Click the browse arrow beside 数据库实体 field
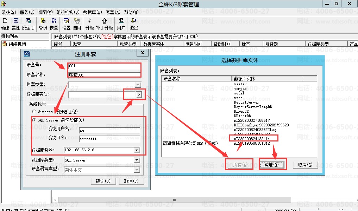Screen dimensions: 358x211 point(139,94)
